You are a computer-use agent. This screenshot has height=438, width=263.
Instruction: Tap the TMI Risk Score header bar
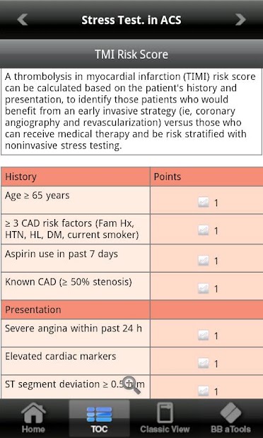tap(131, 54)
